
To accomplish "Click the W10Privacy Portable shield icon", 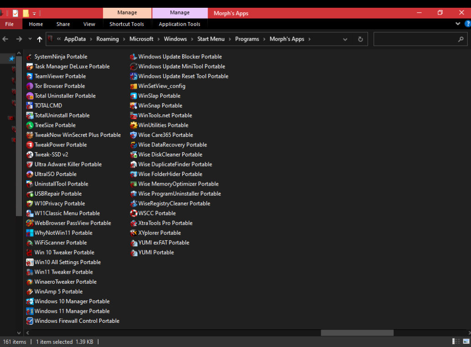I will tap(30, 204).
